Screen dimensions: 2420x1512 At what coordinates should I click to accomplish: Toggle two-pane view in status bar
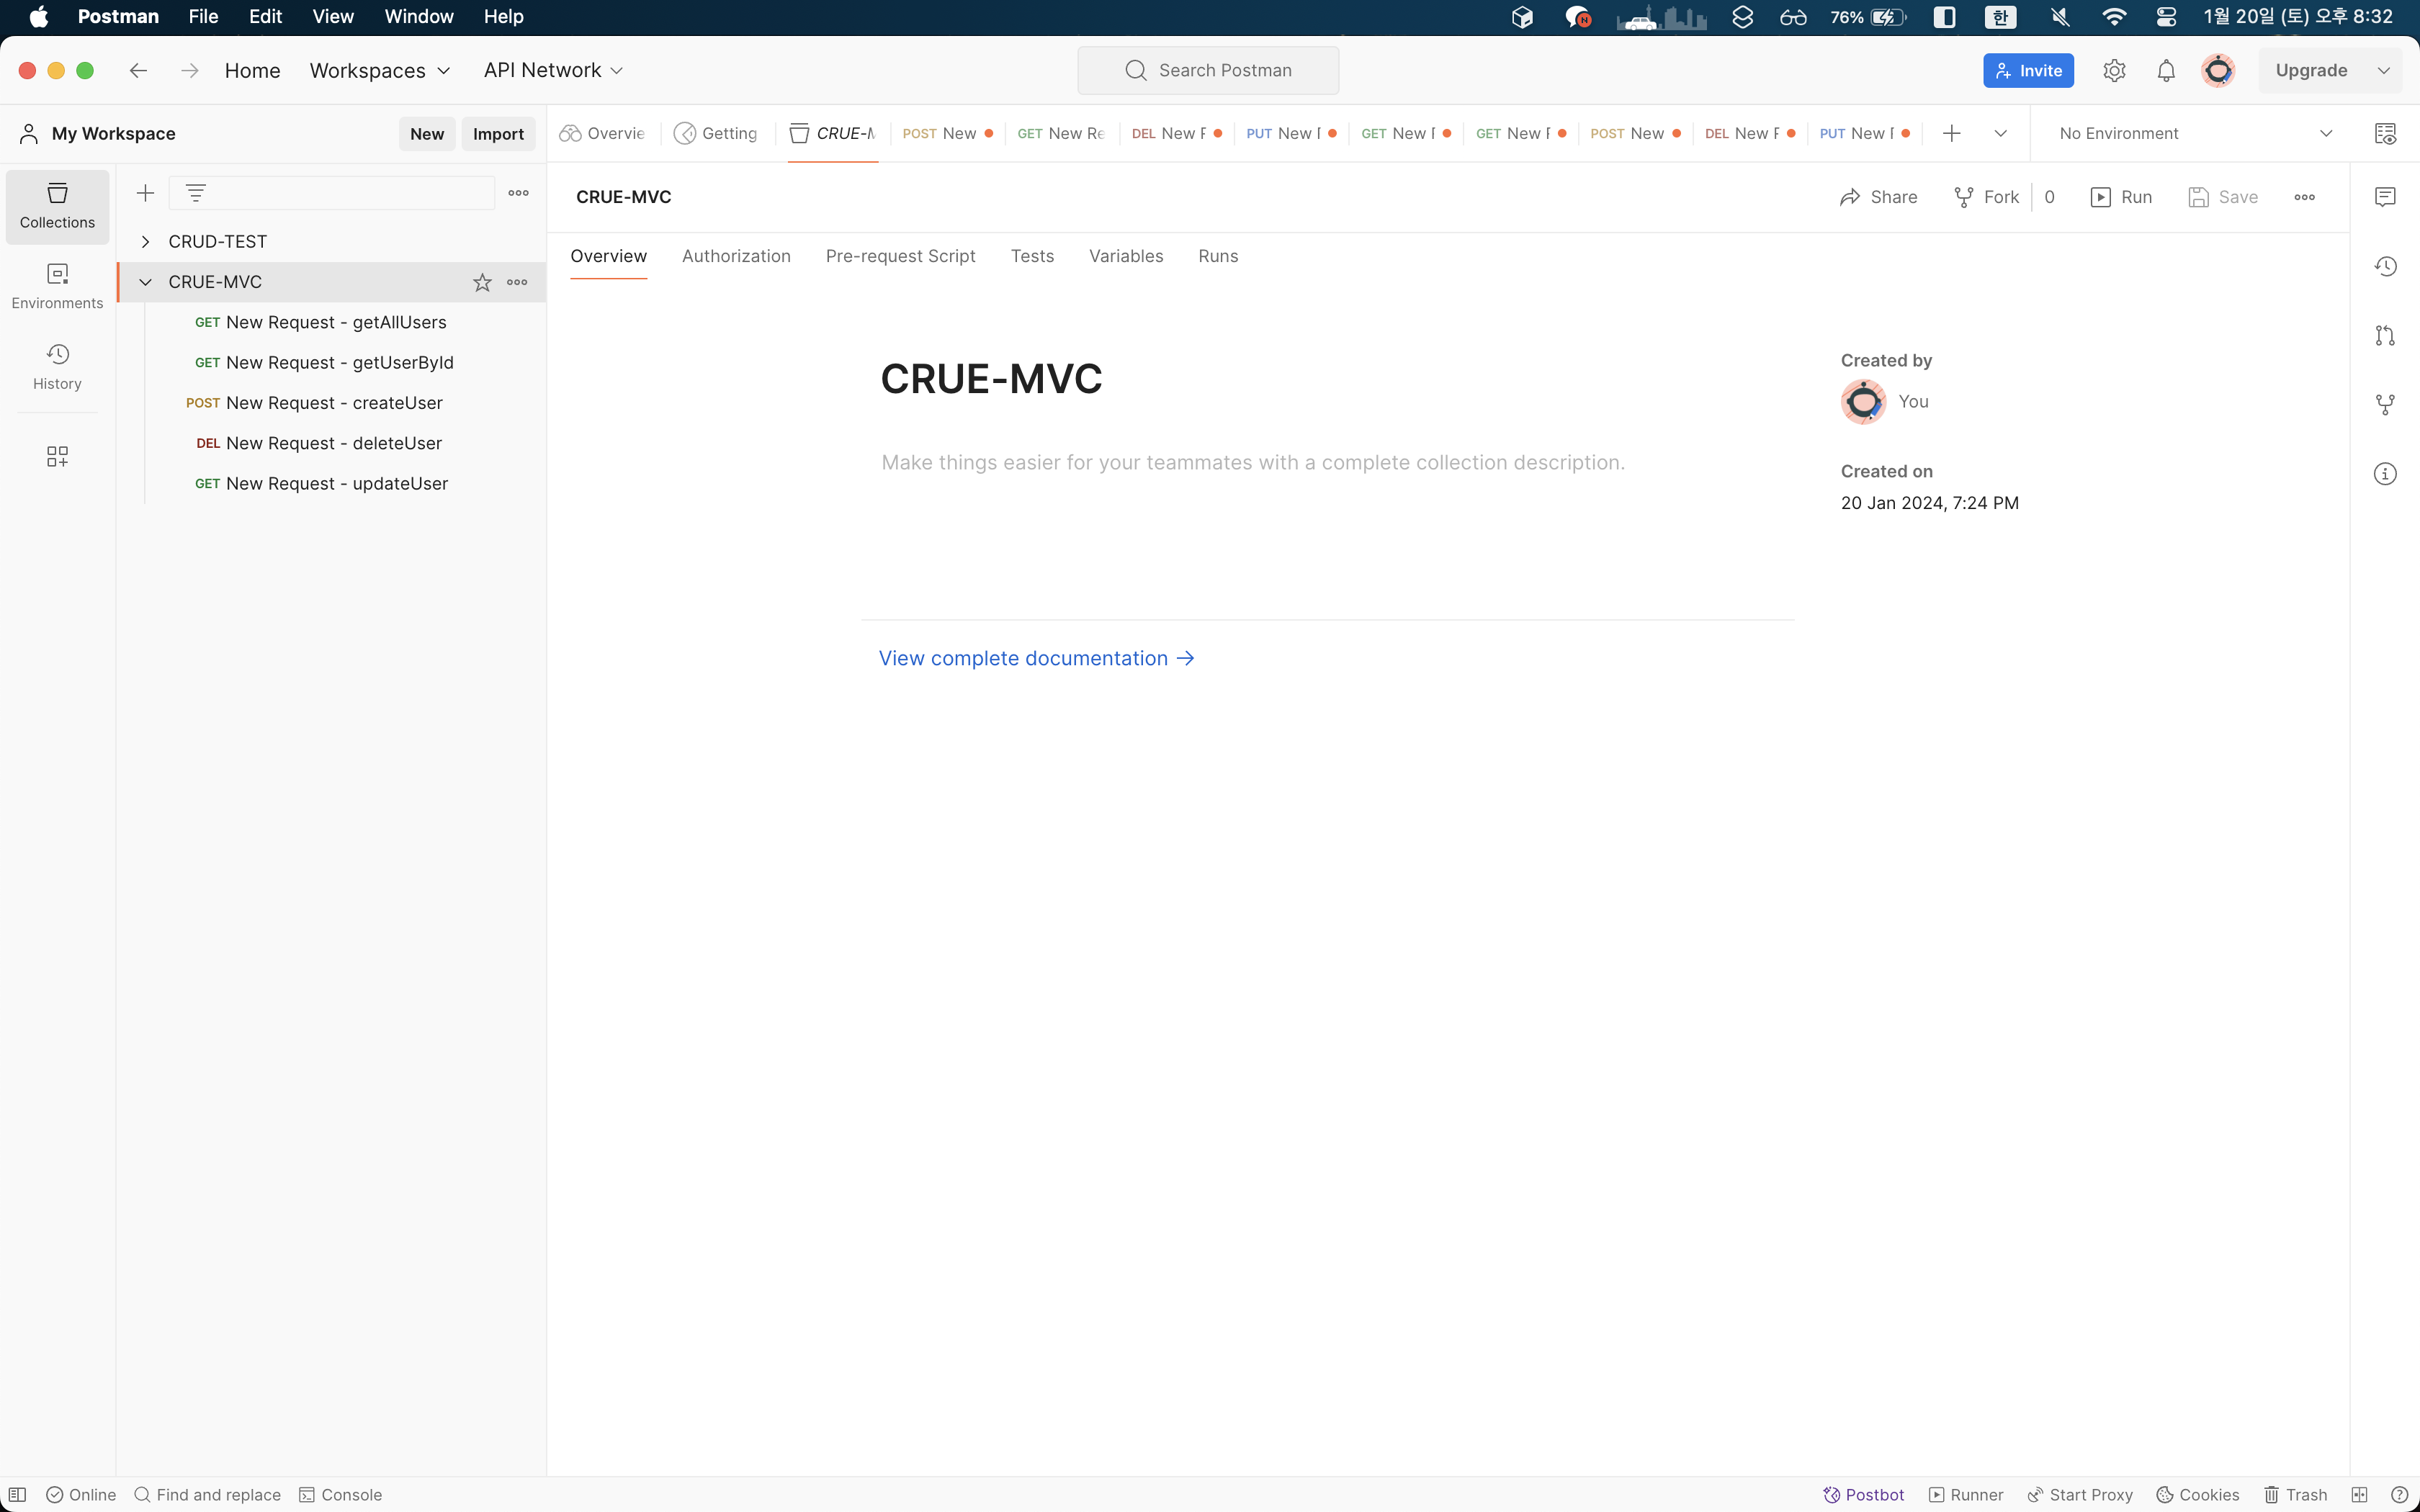[2360, 1495]
